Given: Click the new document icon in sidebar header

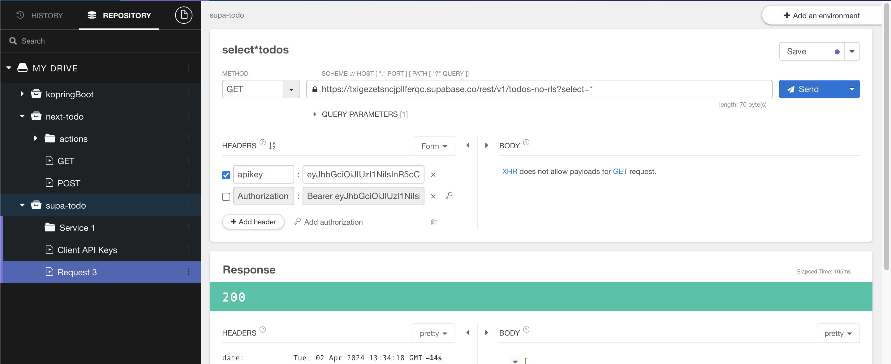Looking at the screenshot, I should 183,15.
